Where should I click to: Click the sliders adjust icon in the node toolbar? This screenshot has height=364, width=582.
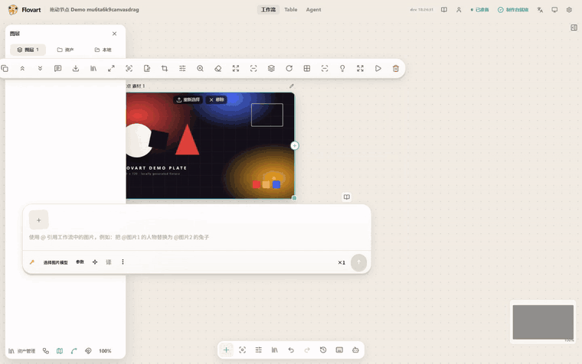(182, 69)
